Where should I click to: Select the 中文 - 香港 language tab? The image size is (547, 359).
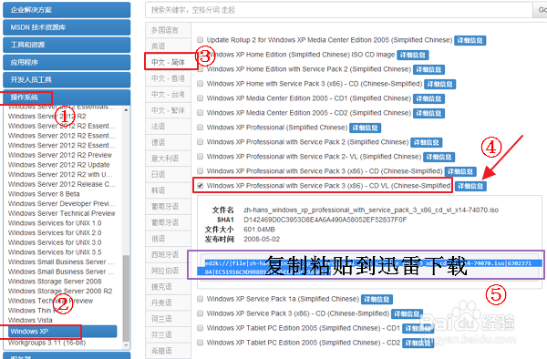(x=168, y=78)
